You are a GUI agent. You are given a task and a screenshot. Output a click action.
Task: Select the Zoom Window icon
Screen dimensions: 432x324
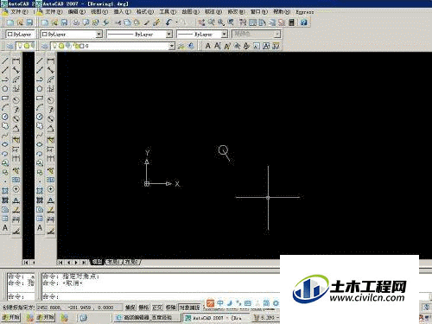coord(221,22)
